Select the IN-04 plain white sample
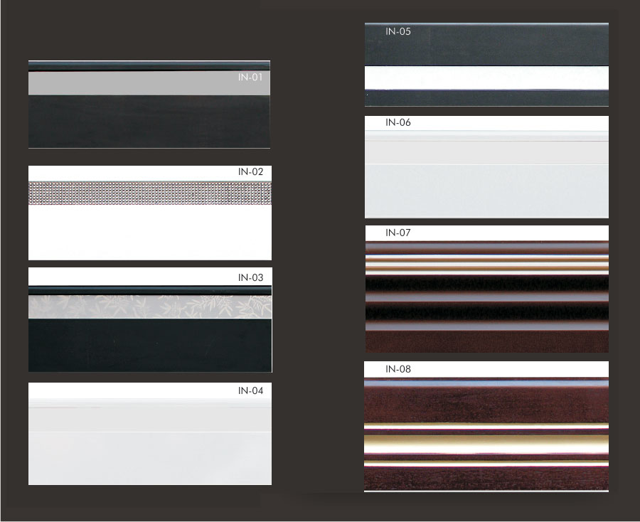This screenshot has width=640, height=522. (x=150, y=433)
